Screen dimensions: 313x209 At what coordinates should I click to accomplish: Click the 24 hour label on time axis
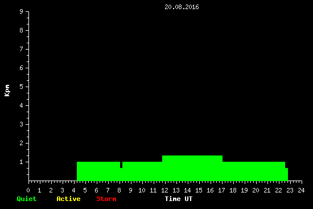coord(301,190)
